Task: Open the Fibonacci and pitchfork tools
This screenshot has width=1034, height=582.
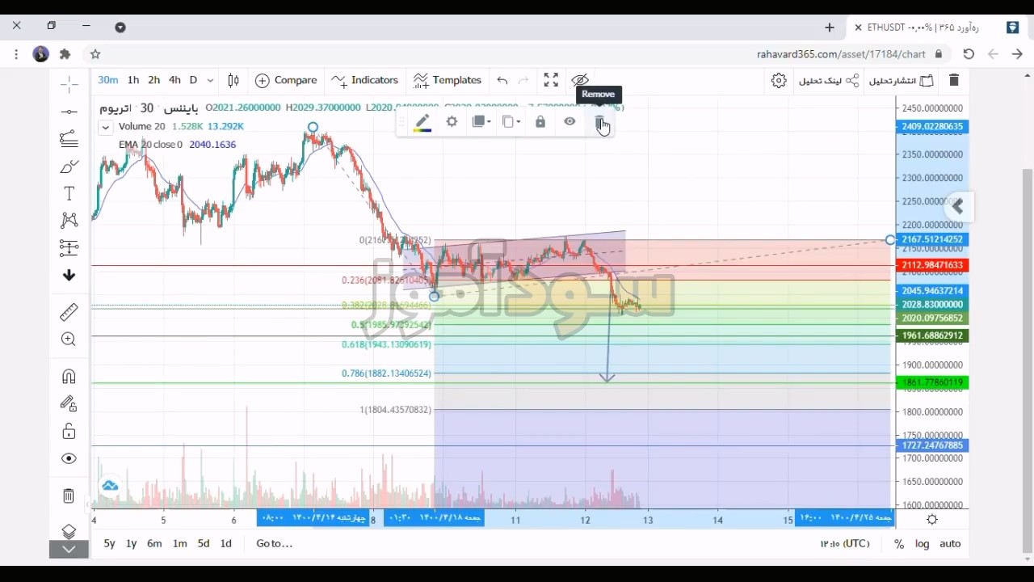Action: coord(69,139)
